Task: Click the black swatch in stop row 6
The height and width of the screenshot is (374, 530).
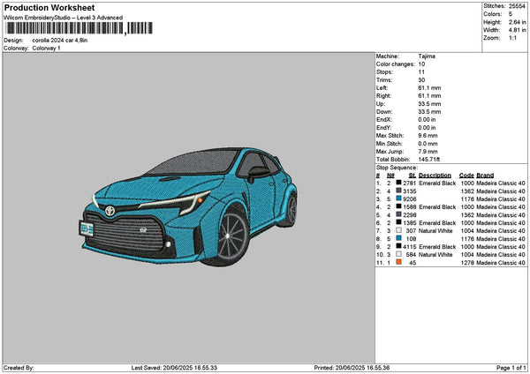Action: pyautogui.click(x=399, y=222)
